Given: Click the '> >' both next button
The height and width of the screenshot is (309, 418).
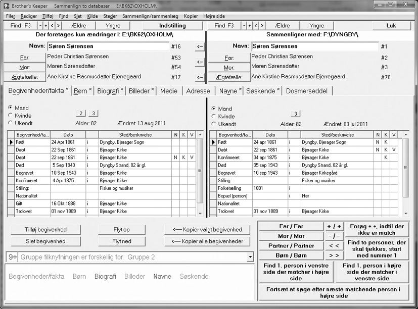Looking at the screenshot, I should click(x=334, y=255).
